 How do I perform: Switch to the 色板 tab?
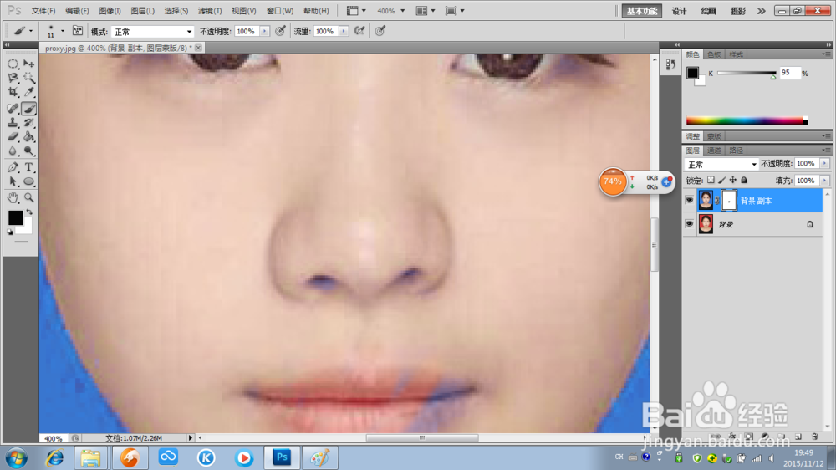tap(714, 54)
